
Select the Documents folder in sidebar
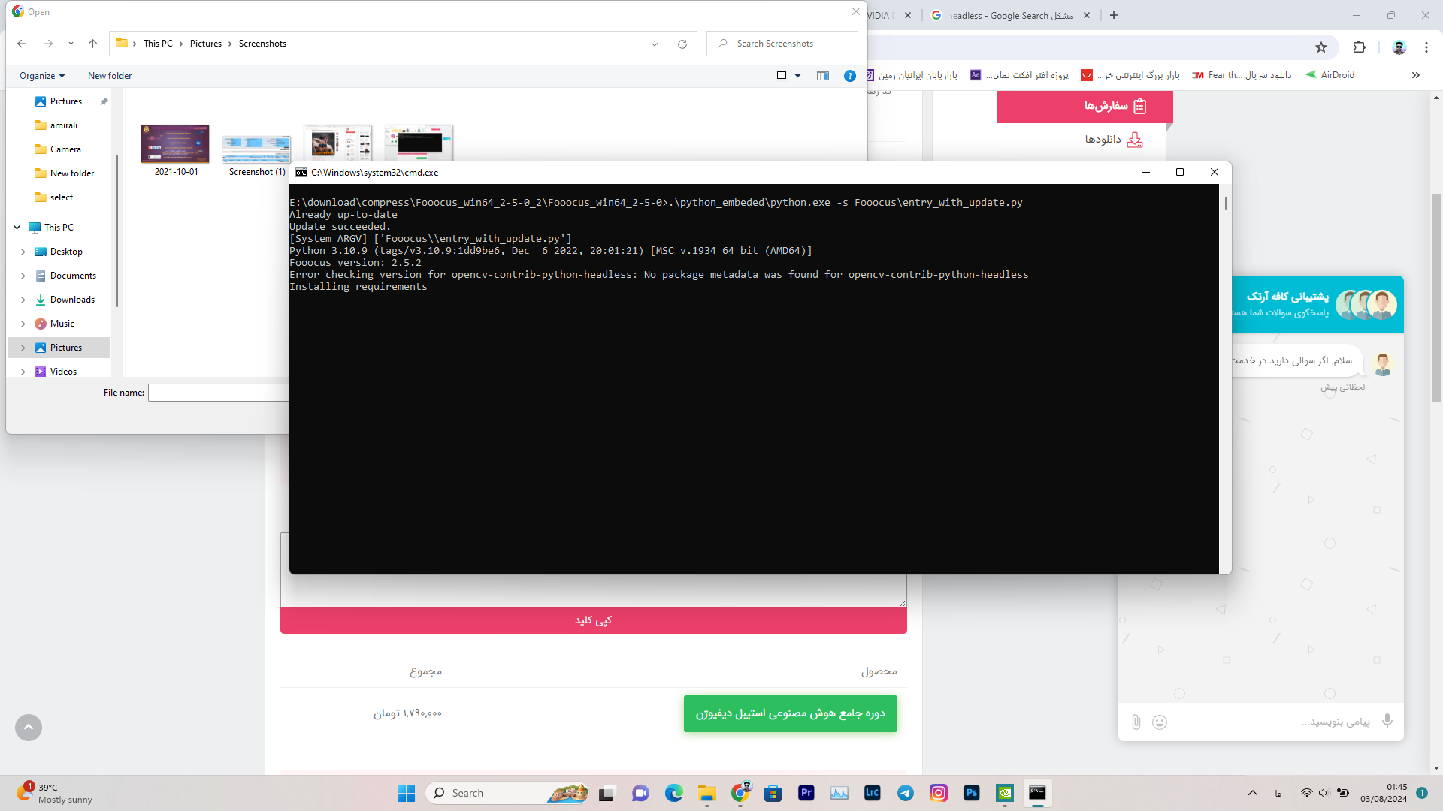pos(73,276)
